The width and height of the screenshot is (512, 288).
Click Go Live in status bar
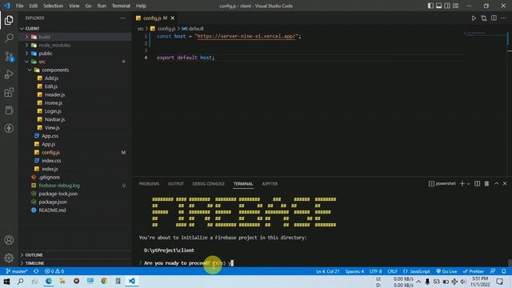pos(446,271)
